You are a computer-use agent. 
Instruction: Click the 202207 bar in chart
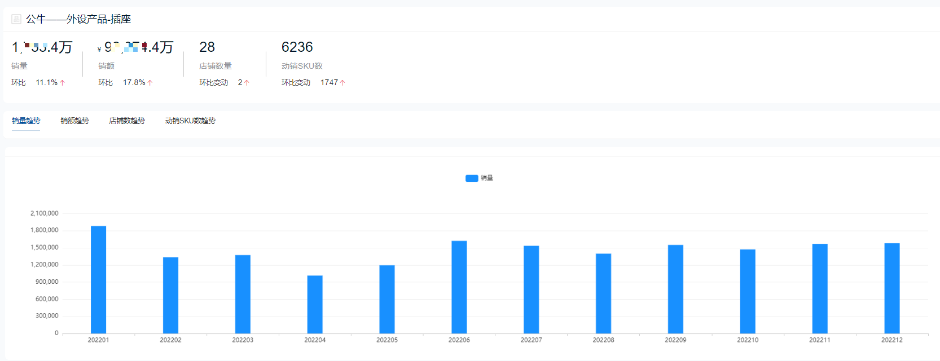532,289
